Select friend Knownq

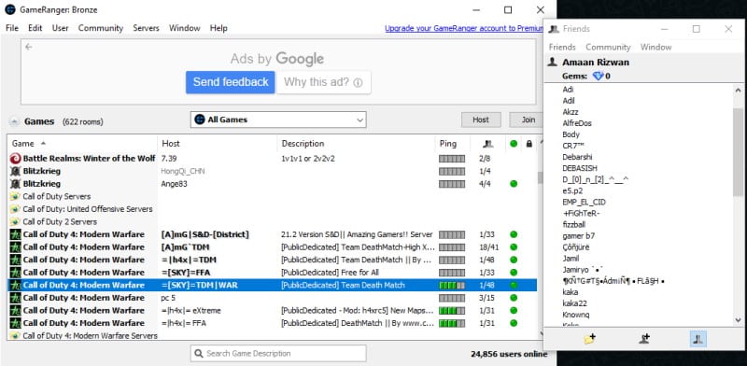[576, 315]
